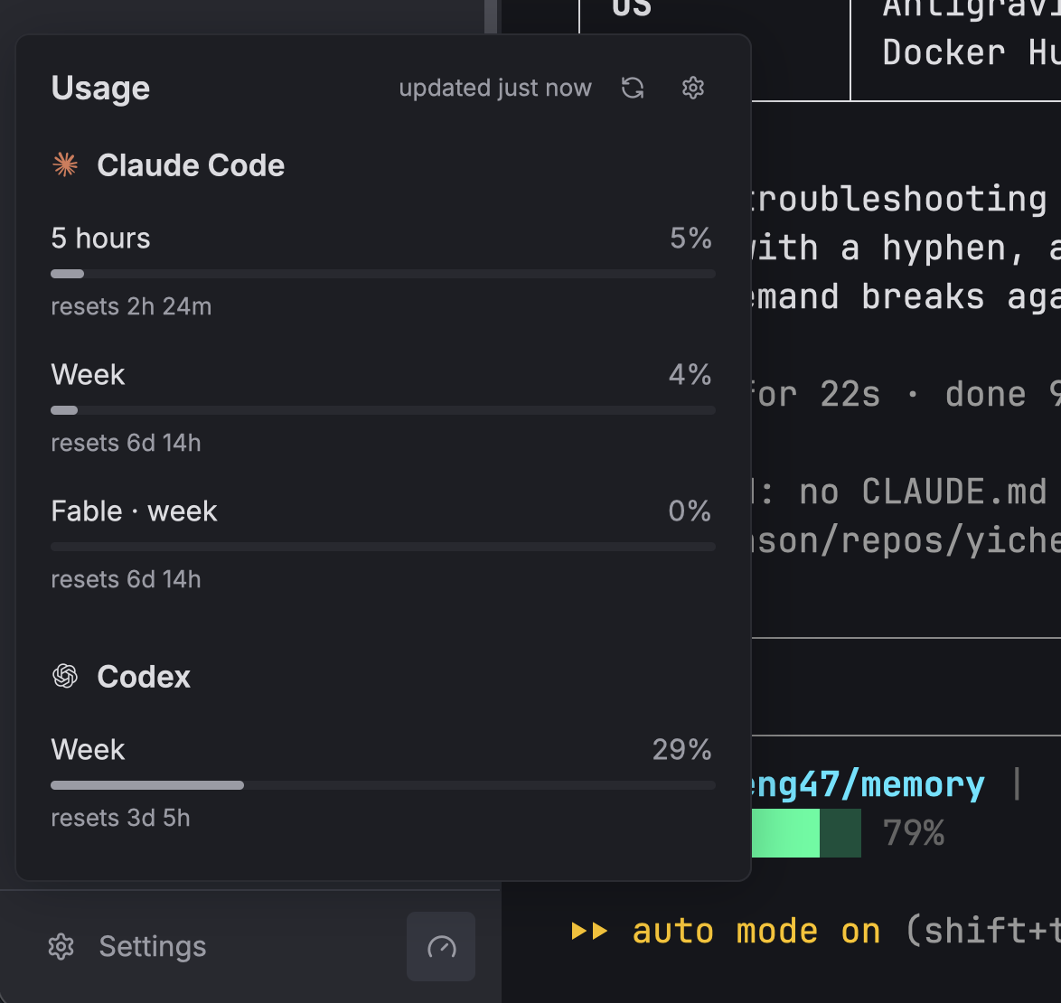Open Settings from the sidebar
Viewport: 1061px width, 1003px height.
127,947
